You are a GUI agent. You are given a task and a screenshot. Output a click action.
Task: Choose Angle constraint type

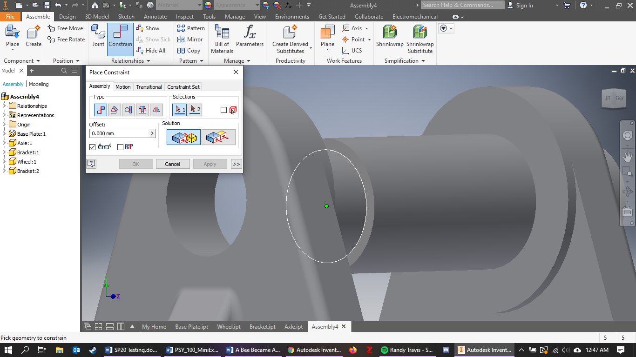115,110
